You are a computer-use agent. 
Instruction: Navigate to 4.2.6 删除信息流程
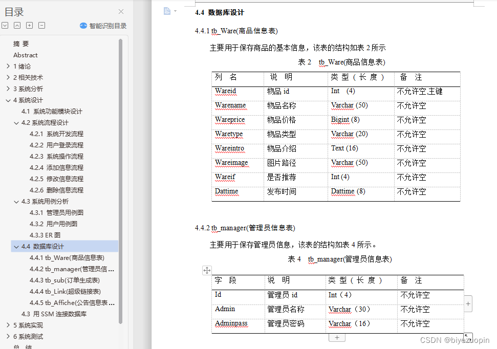pos(56,190)
